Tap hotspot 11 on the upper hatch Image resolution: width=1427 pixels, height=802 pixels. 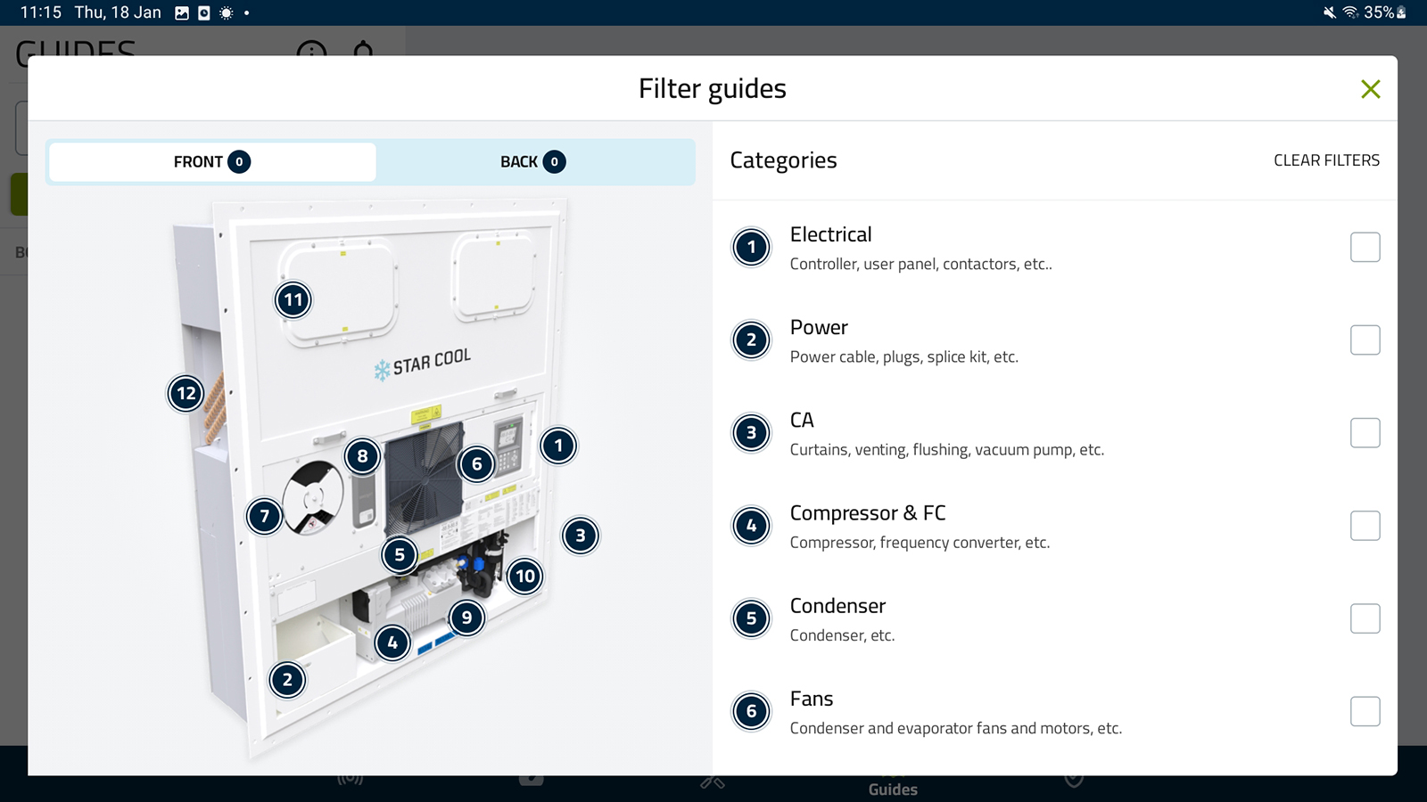[x=293, y=299]
